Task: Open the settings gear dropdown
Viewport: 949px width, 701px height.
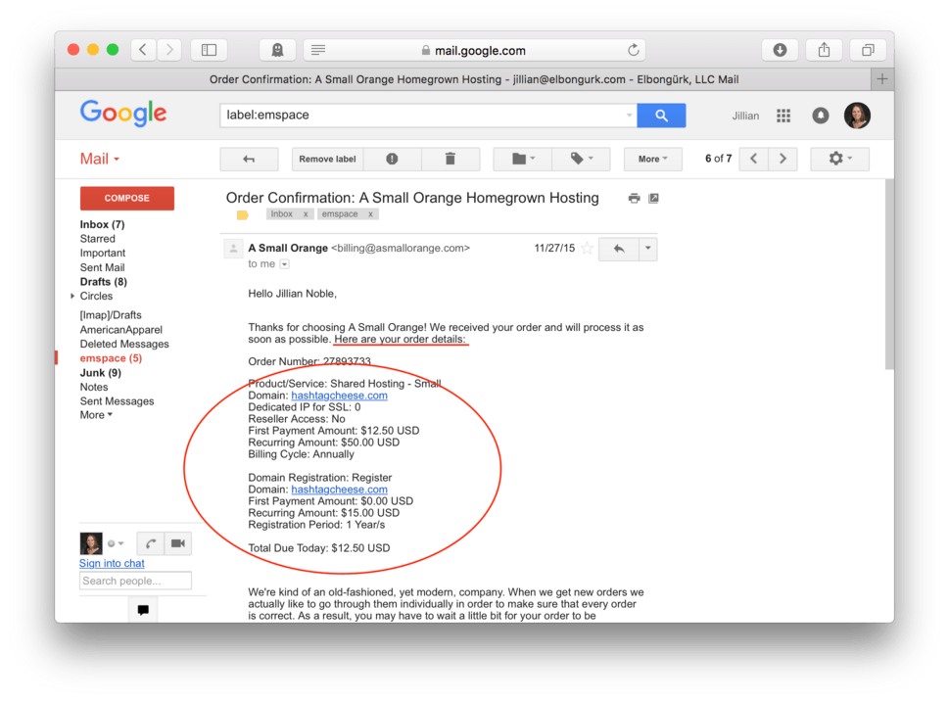Action: (839, 159)
